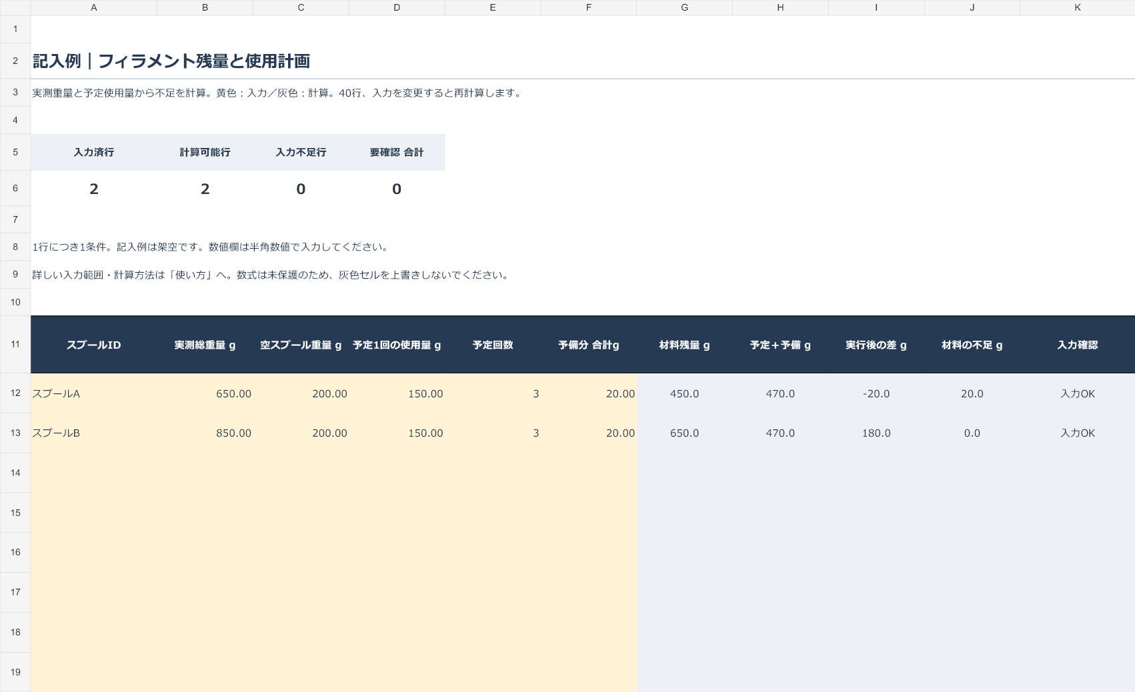
Task: Click the 入力不足行 summary label
Action: pos(301,152)
